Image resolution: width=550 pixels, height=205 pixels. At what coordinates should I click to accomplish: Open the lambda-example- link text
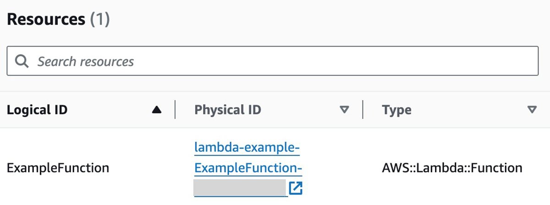click(x=247, y=148)
